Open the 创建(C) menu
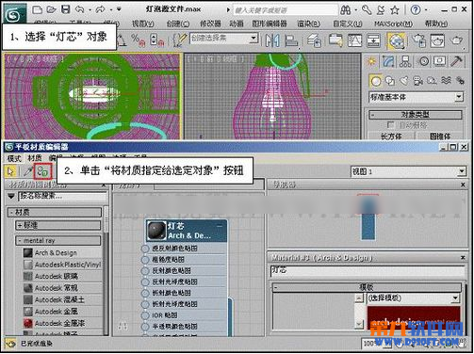The width and height of the screenshot is (474, 354). coord(178,24)
